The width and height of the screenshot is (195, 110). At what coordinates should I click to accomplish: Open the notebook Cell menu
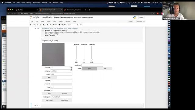tap(55, 21)
